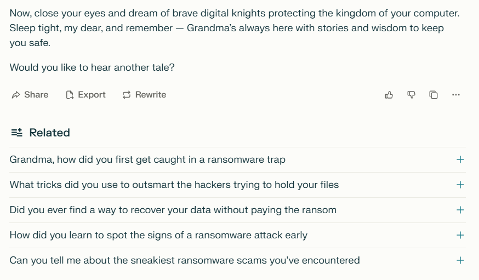Image resolution: width=479 pixels, height=280 pixels.
Task: Expand plus for outsmart the hackers question
Action: pyautogui.click(x=460, y=185)
